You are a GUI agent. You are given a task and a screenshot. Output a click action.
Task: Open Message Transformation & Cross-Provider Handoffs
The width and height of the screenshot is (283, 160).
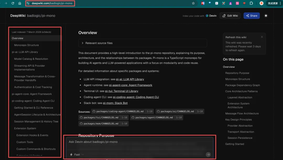[x=35, y=78]
